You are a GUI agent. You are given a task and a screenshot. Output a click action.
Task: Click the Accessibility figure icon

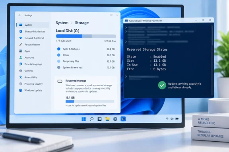pyautogui.click(x=21, y=77)
